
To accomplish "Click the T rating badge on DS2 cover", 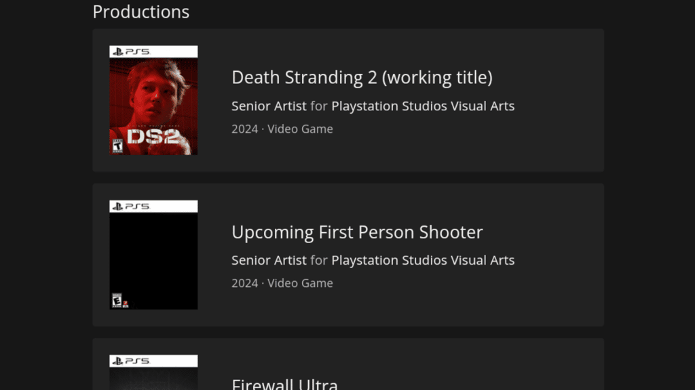I will tap(117, 146).
